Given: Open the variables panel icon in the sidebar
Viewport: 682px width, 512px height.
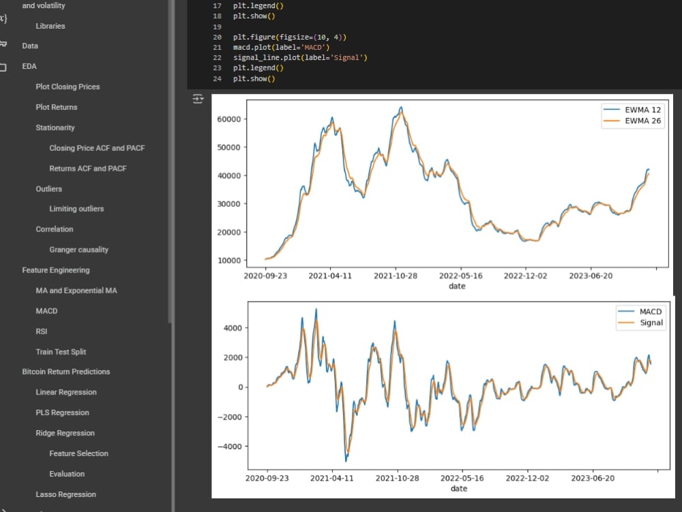Looking at the screenshot, I should tap(3, 18).
